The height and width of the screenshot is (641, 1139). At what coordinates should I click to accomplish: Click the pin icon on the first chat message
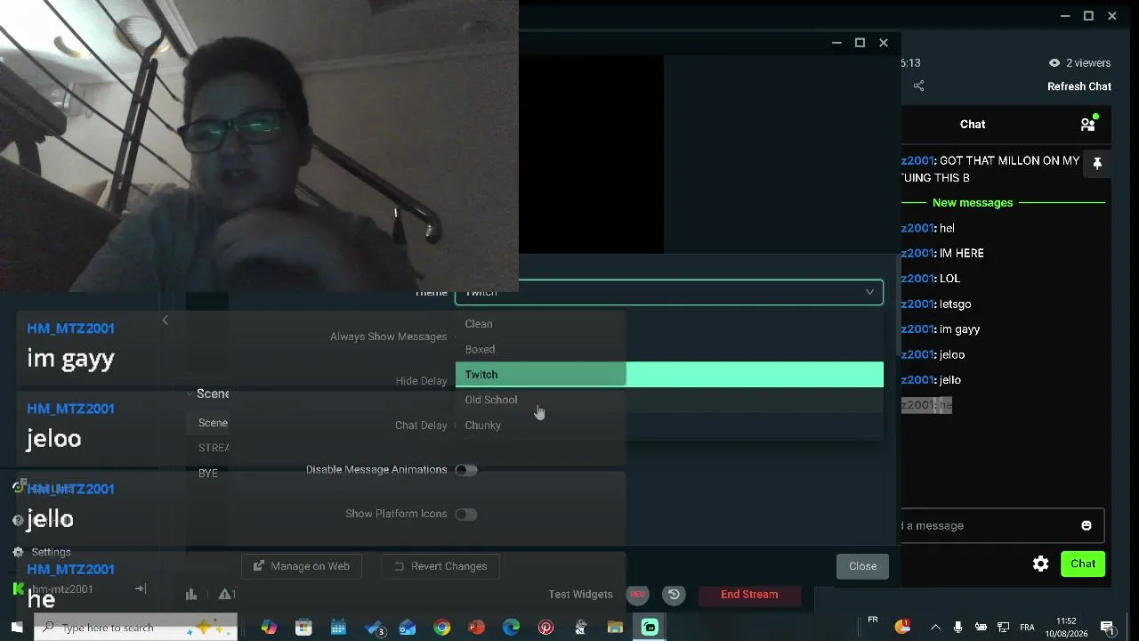click(1097, 164)
